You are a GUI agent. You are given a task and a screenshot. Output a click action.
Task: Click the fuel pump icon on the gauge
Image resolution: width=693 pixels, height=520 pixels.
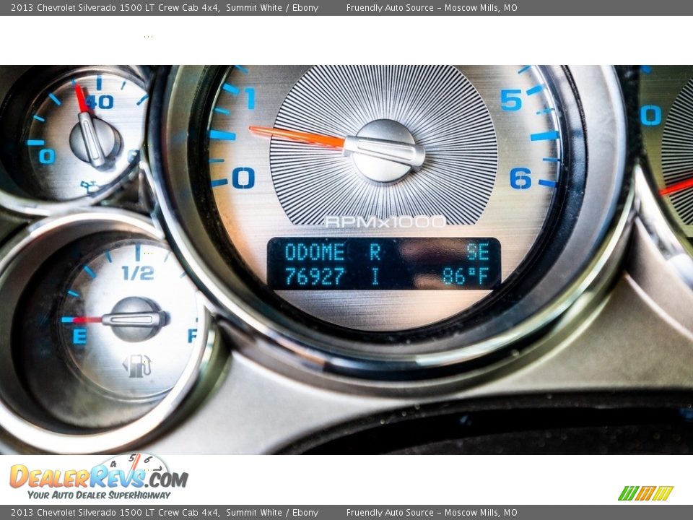(x=137, y=366)
